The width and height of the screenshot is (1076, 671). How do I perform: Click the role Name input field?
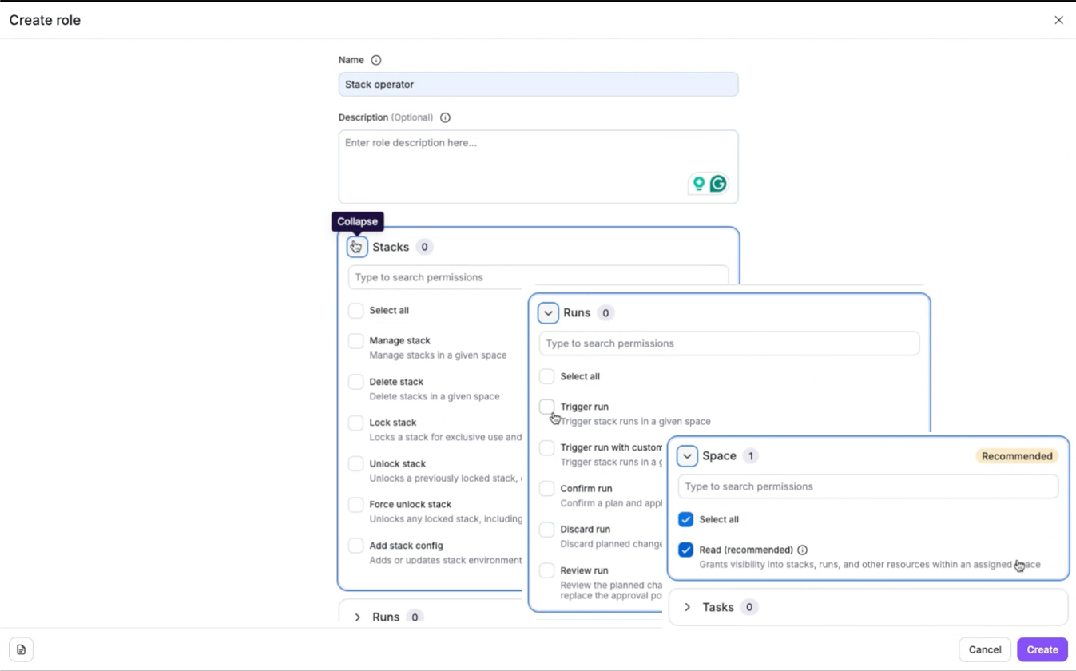538,85
